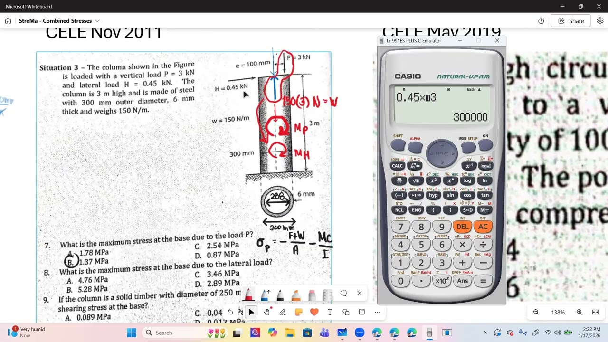The height and width of the screenshot is (342, 608).
Task: Click the M+ key on calculator
Action: coord(484,210)
